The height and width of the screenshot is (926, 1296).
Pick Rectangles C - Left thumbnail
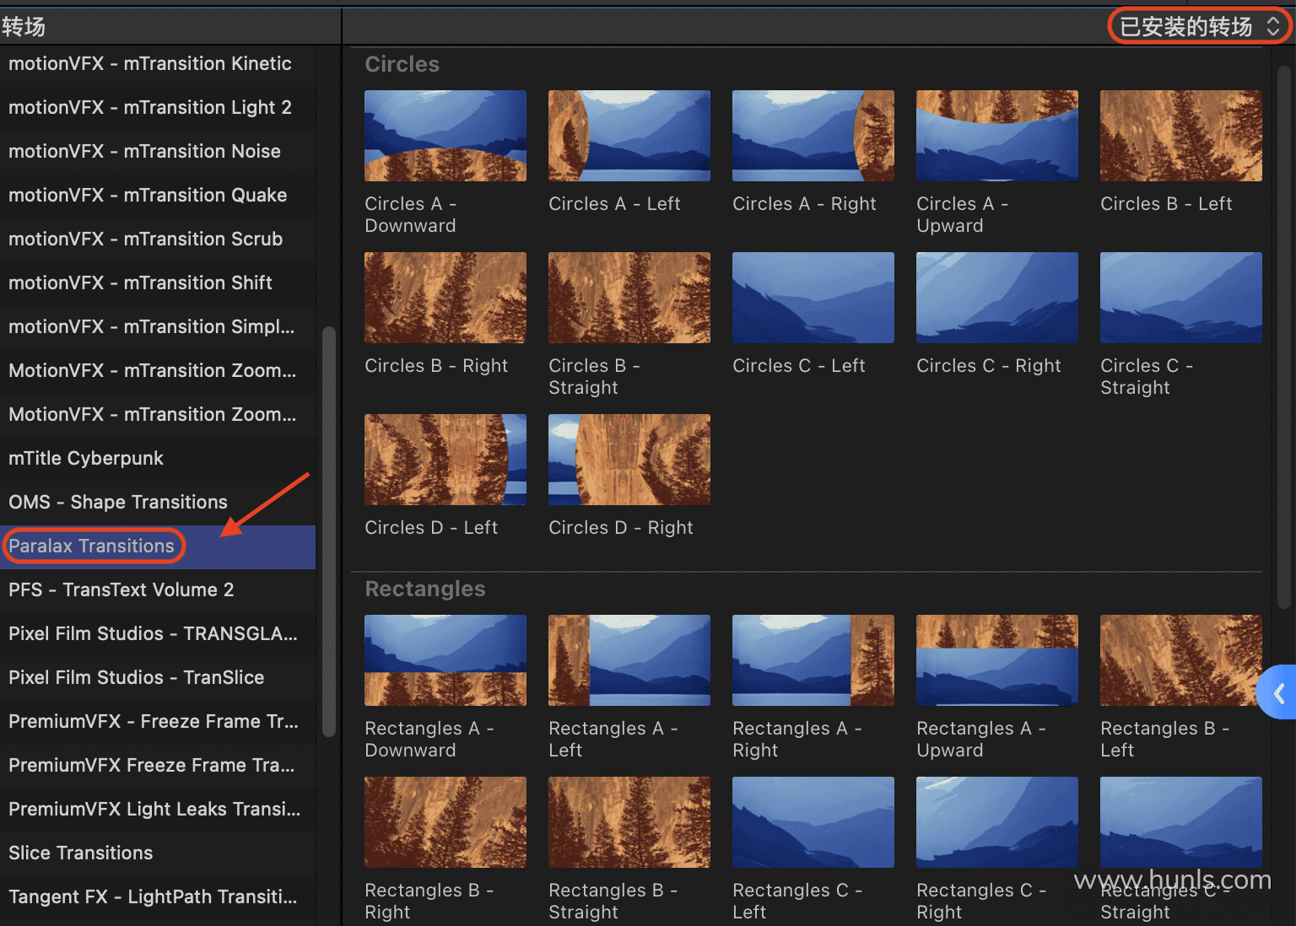click(813, 822)
